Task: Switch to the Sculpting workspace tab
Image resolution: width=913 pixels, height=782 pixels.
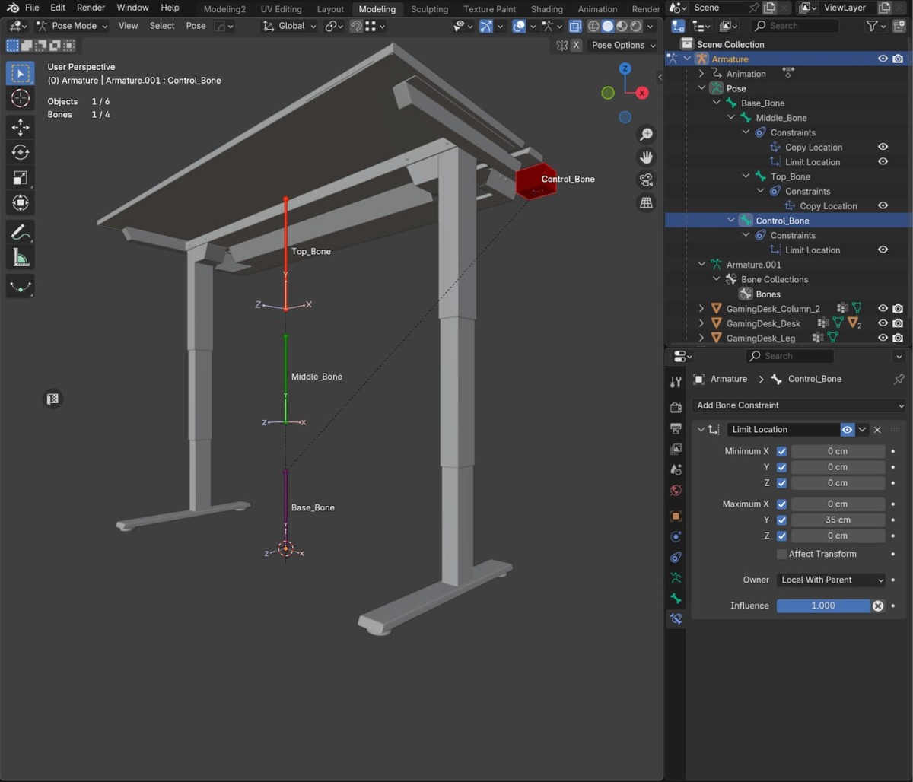Action: 429,9
